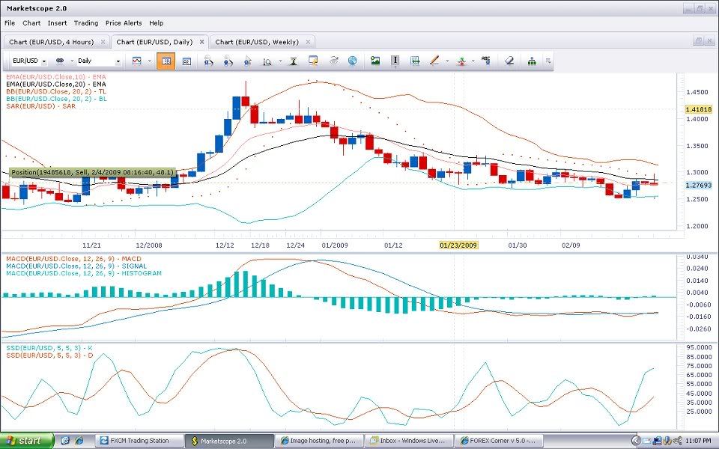Open the Price Alerts menu
The width and height of the screenshot is (719, 449).
pos(123,23)
